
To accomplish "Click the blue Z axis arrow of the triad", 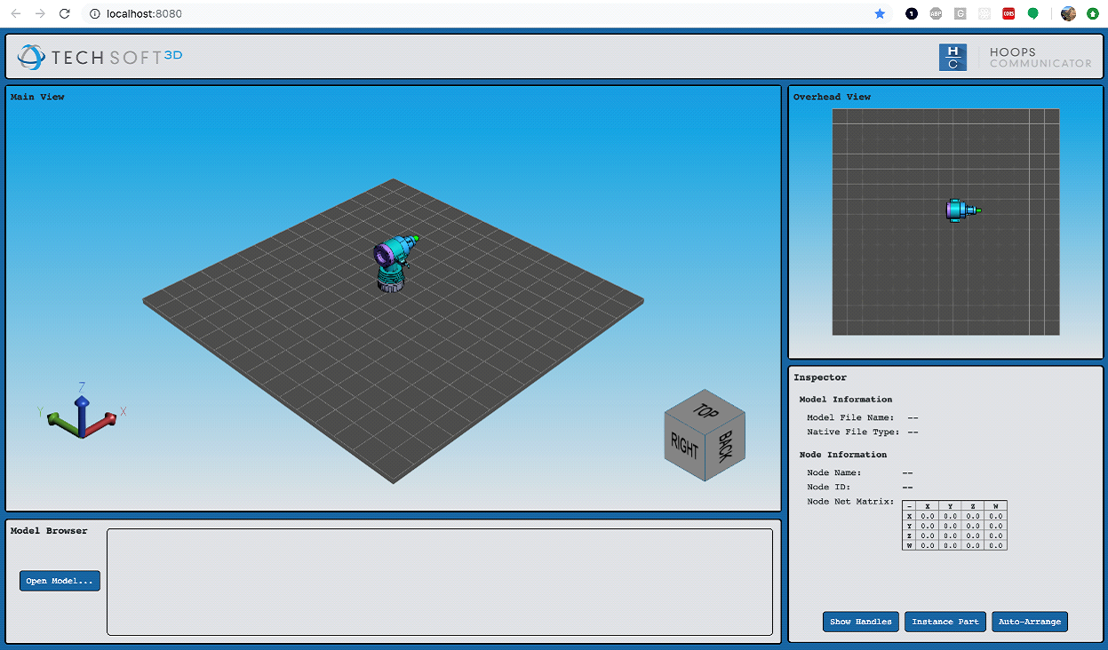I will click(x=82, y=408).
